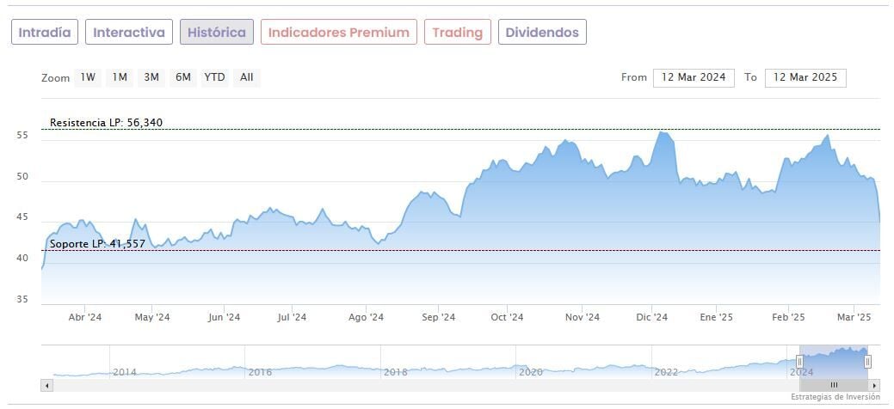Set zoom to 3M

151,77
